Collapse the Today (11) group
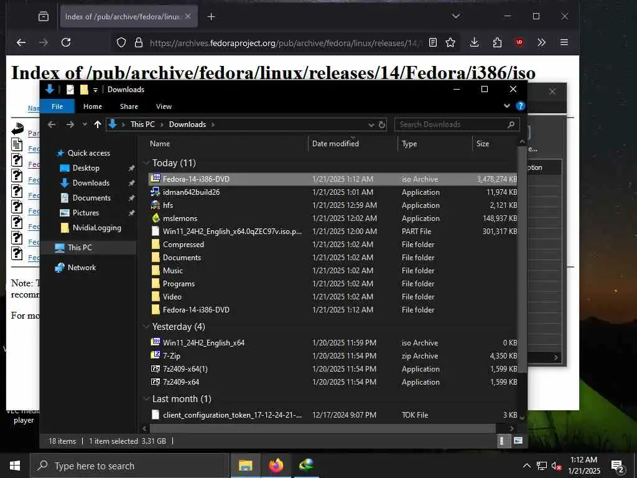 tap(147, 163)
